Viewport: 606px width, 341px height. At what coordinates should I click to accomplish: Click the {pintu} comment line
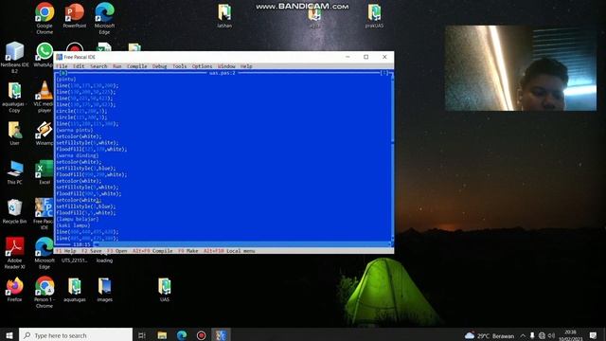click(x=66, y=80)
